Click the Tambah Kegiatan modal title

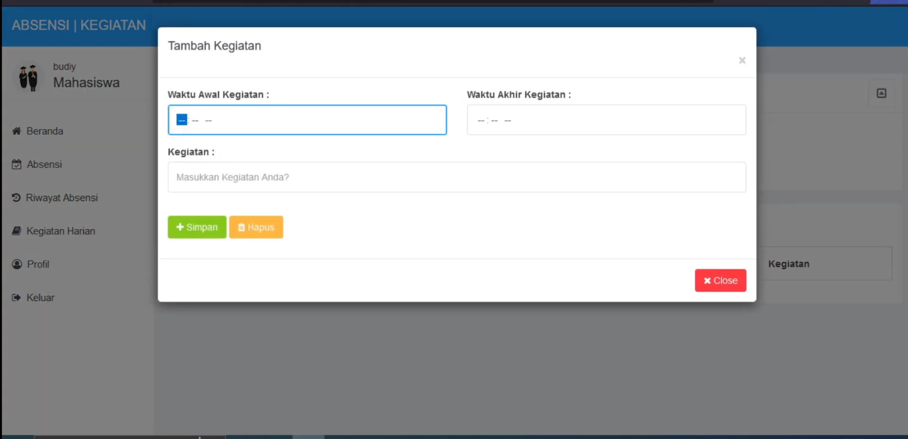[215, 46]
